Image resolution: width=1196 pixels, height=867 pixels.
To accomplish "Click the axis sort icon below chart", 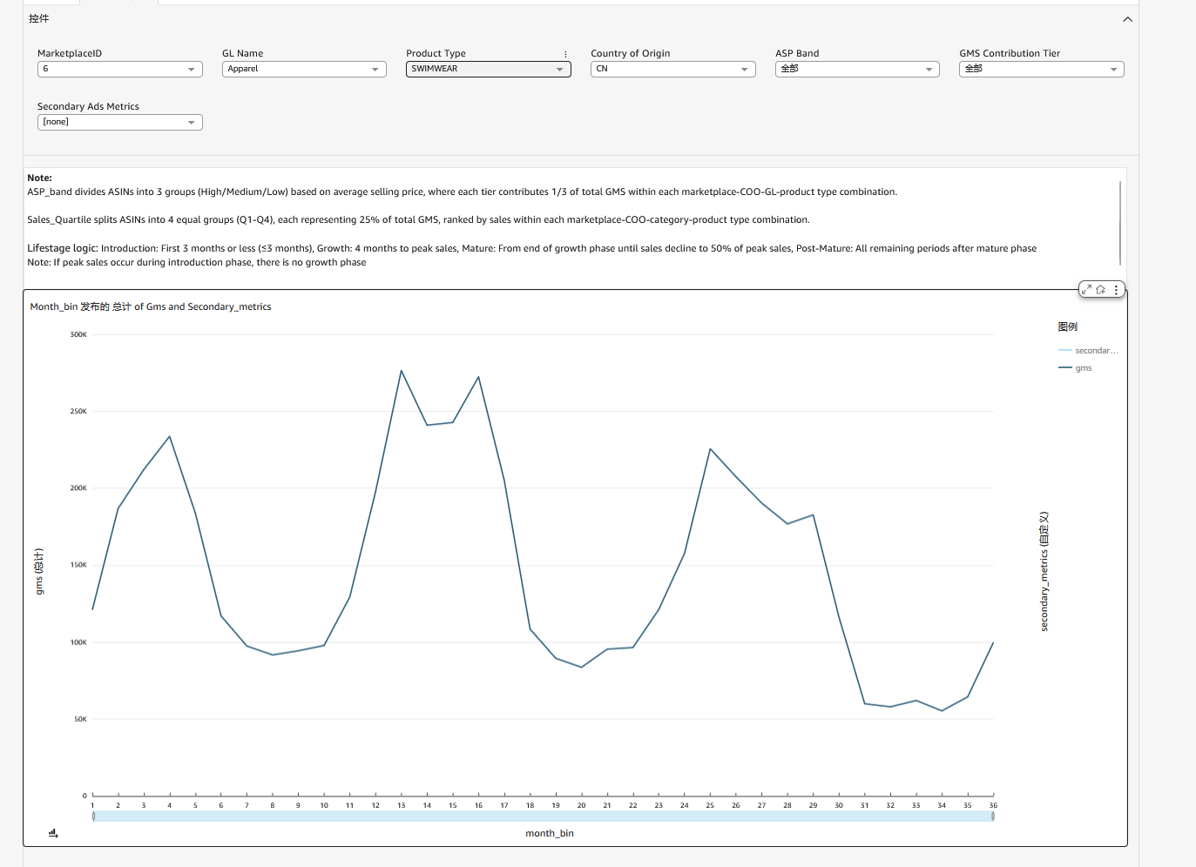I will pyautogui.click(x=53, y=833).
